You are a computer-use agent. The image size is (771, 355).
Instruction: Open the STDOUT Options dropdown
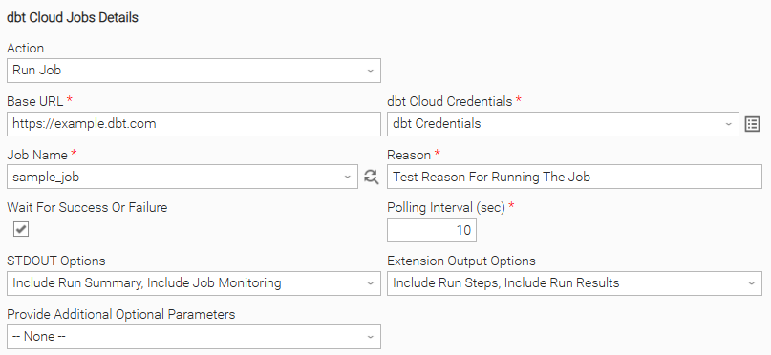[x=194, y=283]
